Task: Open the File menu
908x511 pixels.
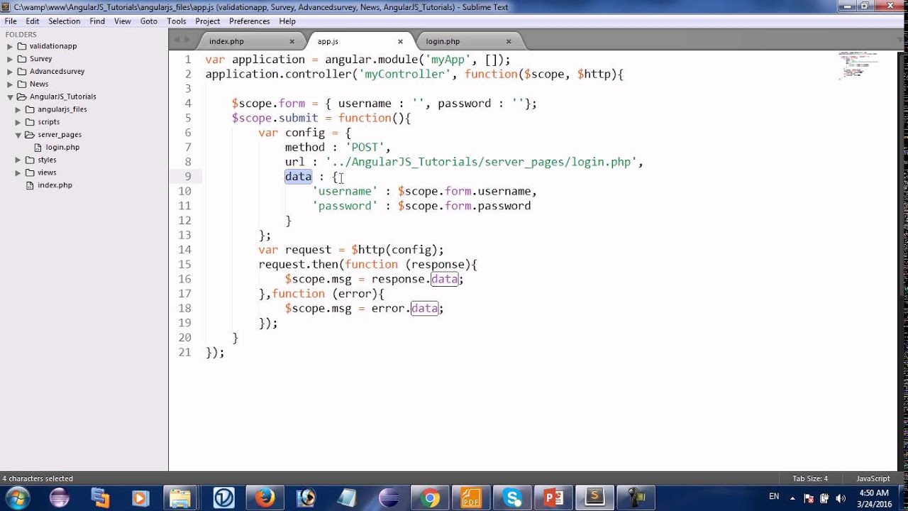Action: coord(11,21)
